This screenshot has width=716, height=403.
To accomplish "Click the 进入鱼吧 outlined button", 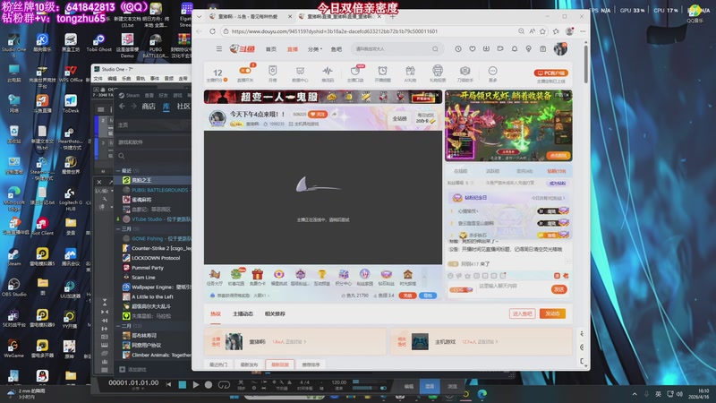I will tap(523, 313).
